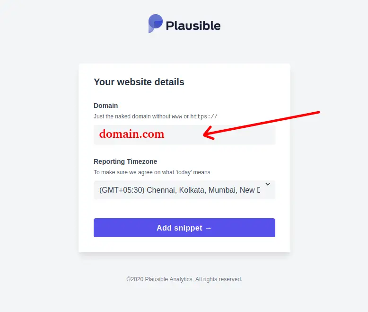Click the Plausible Analytics copyright footer
The image size is (368, 312).
click(184, 279)
